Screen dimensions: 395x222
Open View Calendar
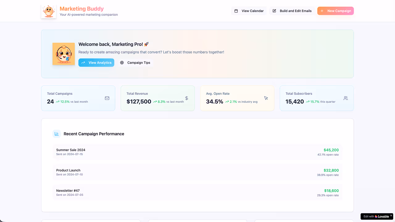(249, 11)
